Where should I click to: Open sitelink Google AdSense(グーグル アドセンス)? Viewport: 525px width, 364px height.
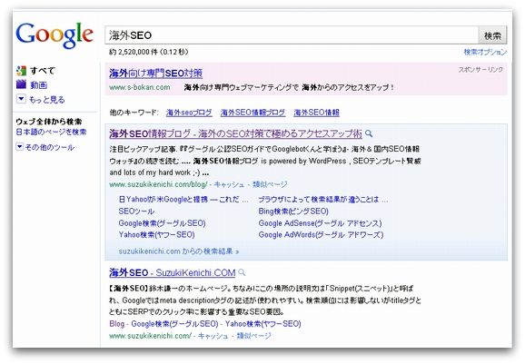[x=320, y=223]
